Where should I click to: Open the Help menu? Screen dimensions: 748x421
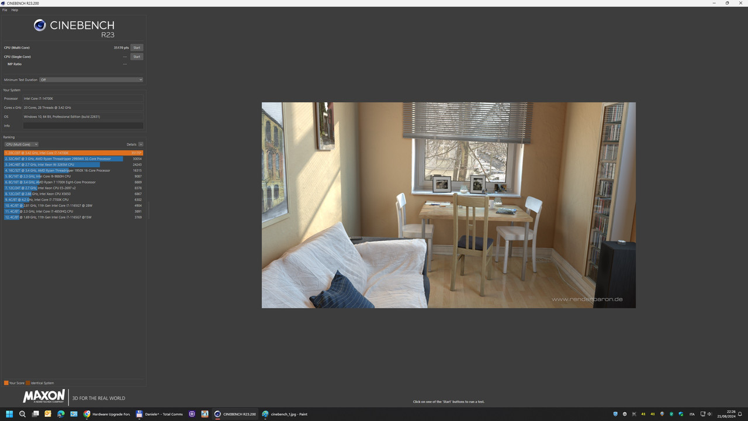point(14,10)
